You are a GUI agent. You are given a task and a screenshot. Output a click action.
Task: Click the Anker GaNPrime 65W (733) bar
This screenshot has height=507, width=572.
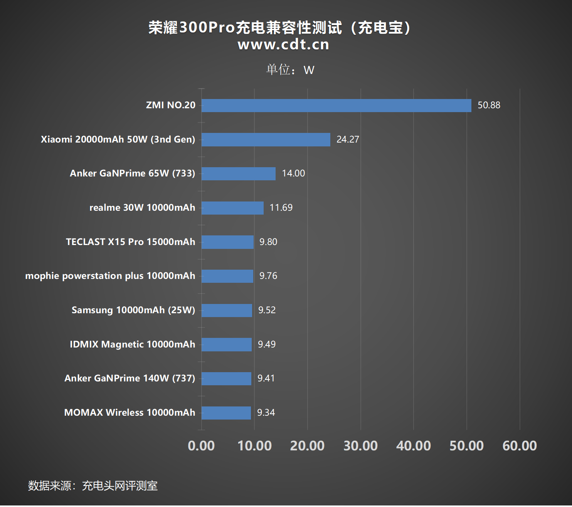coord(239,174)
